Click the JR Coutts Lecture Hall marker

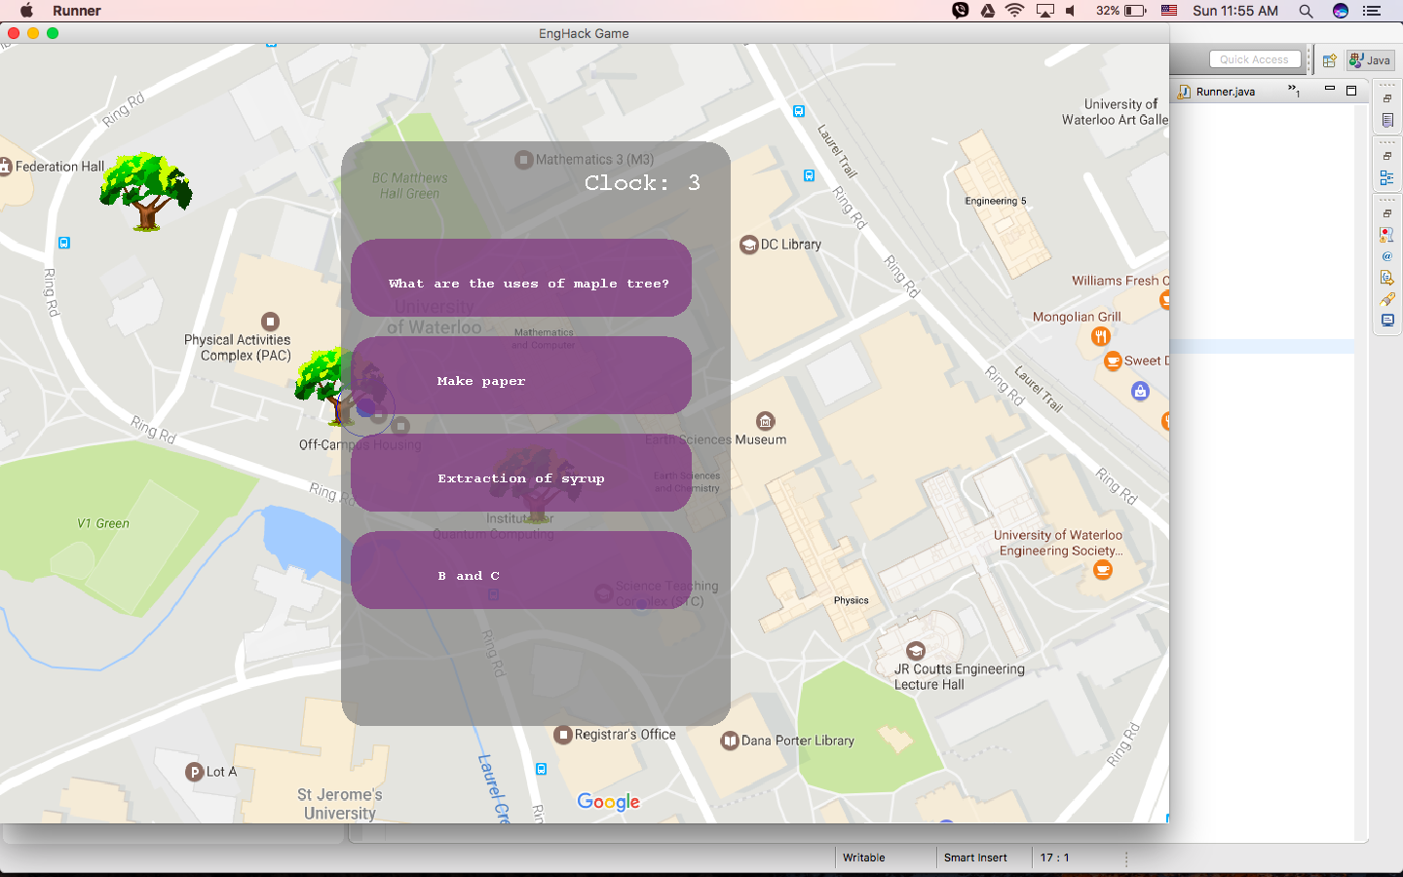[x=916, y=651]
